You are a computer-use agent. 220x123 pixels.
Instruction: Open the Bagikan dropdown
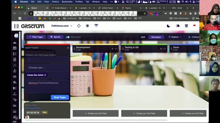(175, 37)
